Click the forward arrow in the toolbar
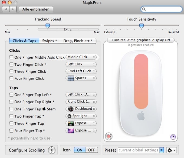This screenshot has width=184, height=158. pyautogui.click(x=13, y=9)
